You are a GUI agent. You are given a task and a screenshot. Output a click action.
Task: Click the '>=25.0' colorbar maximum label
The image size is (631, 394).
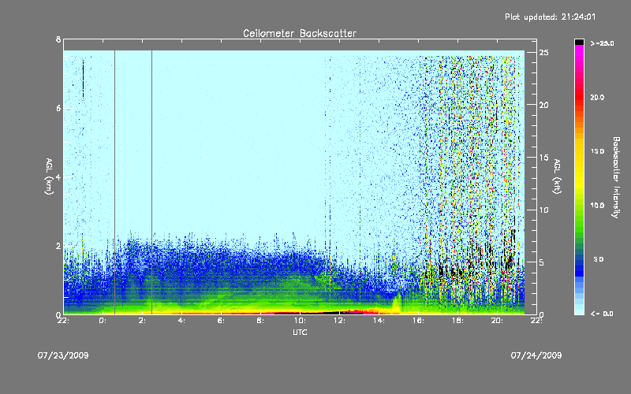[x=602, y=43]
